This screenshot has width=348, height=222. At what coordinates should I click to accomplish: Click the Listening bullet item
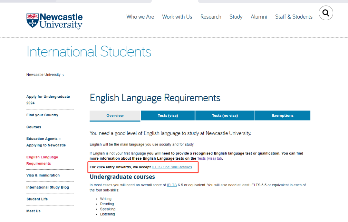(107, 214)
